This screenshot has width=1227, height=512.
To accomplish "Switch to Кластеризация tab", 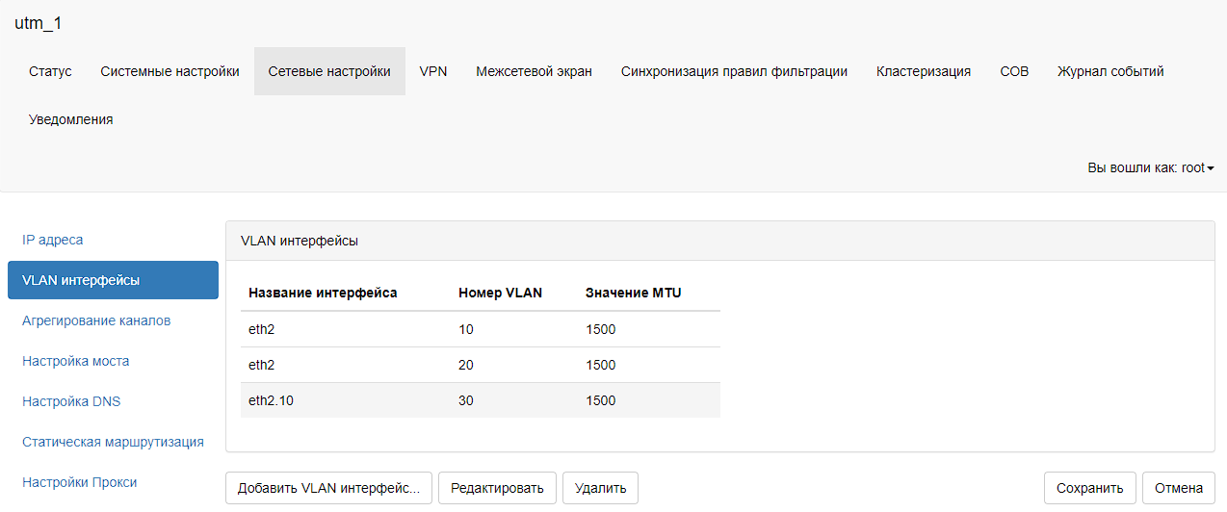I will (923, 71).
